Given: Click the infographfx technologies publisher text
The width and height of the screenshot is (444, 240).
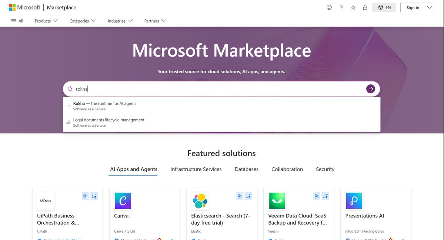Looking at the screenshot, I should 364,231.
